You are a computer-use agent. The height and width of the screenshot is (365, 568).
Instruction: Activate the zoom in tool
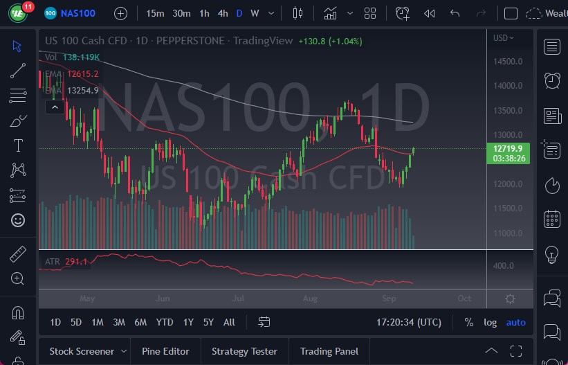18,278
